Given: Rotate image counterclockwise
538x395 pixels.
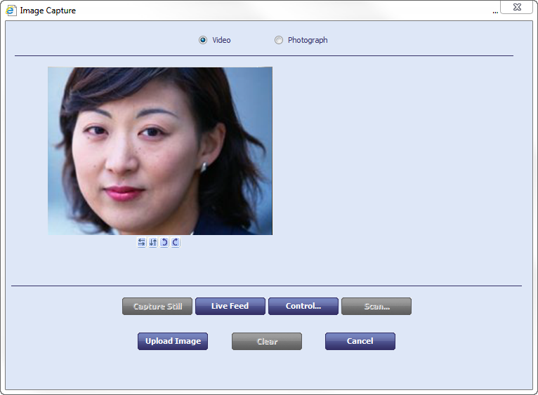Looking at the screenshot, I should pyautogui.click(x=164, y=242).
